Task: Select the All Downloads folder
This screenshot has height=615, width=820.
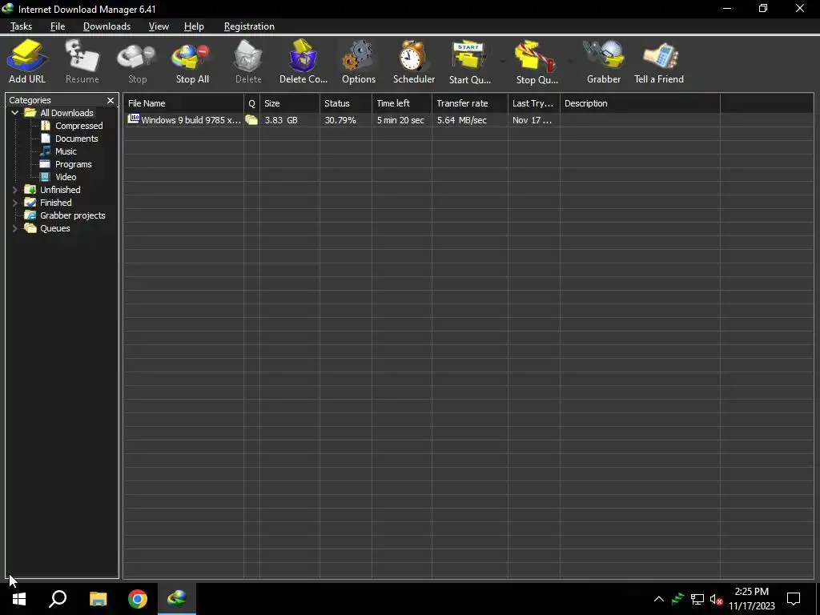Action: [59, 113]
